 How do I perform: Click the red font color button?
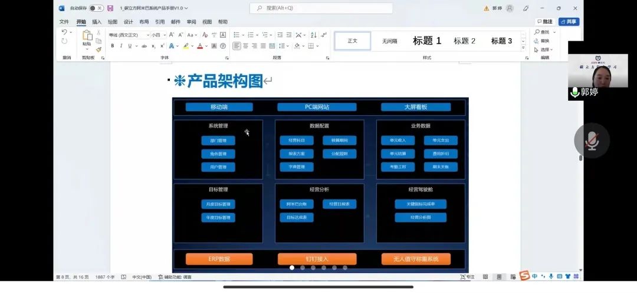pyautogui.click(x=200, y=46)
